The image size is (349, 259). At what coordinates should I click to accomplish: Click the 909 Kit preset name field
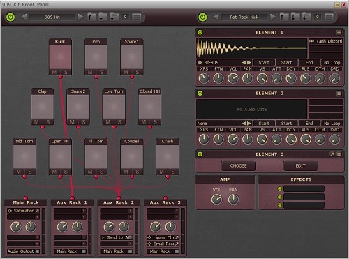pos(52,17)
